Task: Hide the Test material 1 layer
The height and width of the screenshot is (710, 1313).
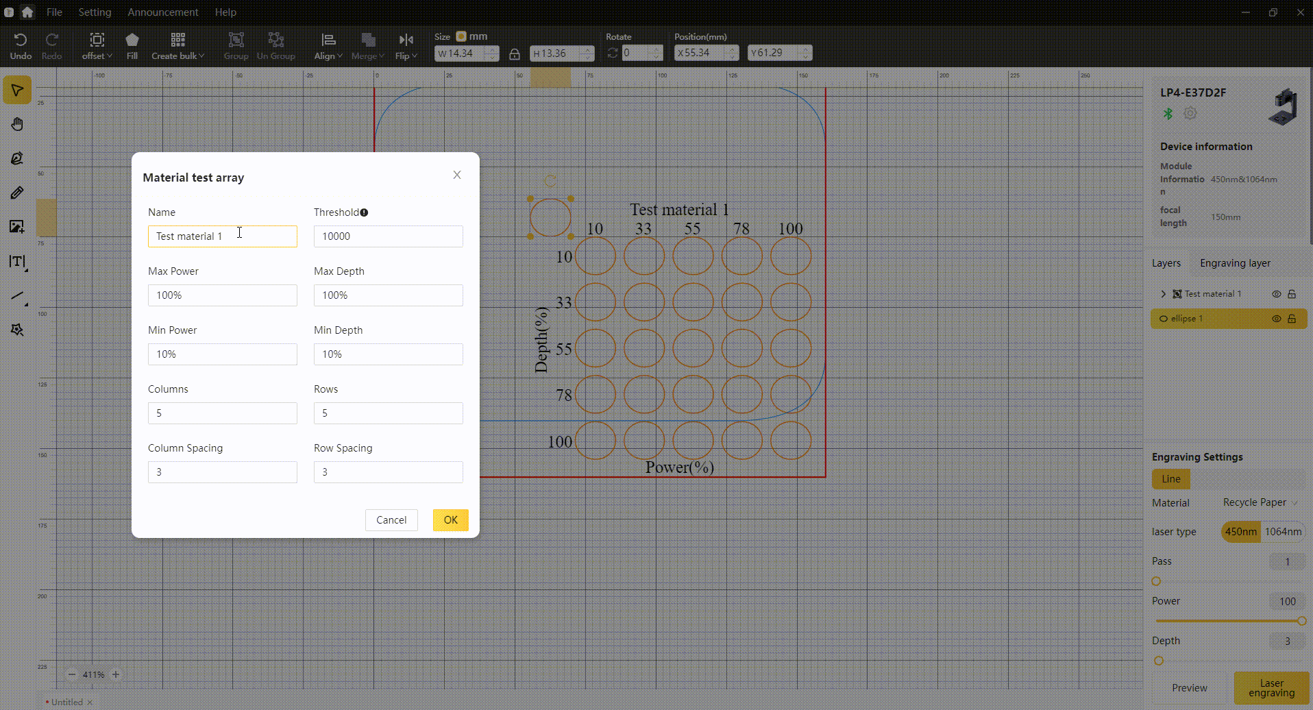Action: click(x=1276, y=294)
